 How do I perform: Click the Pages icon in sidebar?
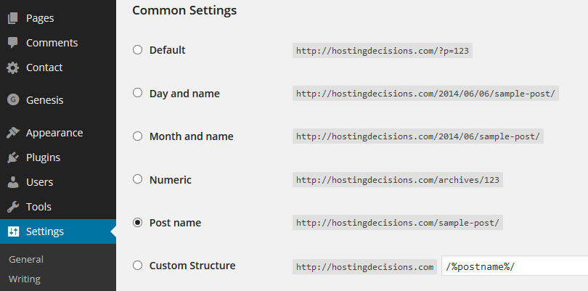click(x=13, y=18)
